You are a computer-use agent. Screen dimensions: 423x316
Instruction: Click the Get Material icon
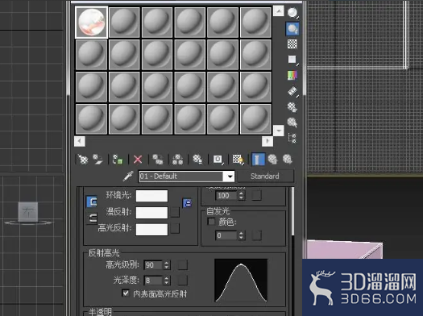point(83,160)
